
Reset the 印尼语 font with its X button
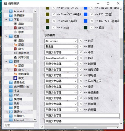[x=81, y=75]
